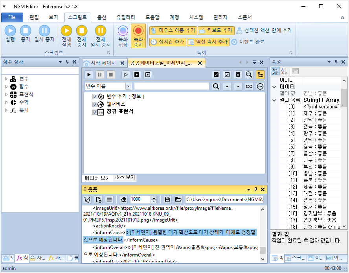Collapse the 결과 목록 property row

274,100
